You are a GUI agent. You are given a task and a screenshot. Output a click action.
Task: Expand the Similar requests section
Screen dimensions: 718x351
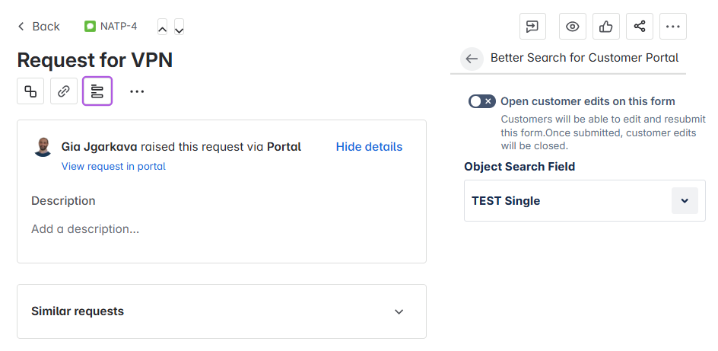point(221,311)
